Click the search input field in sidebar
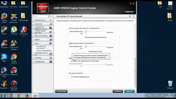 point(41,16)
